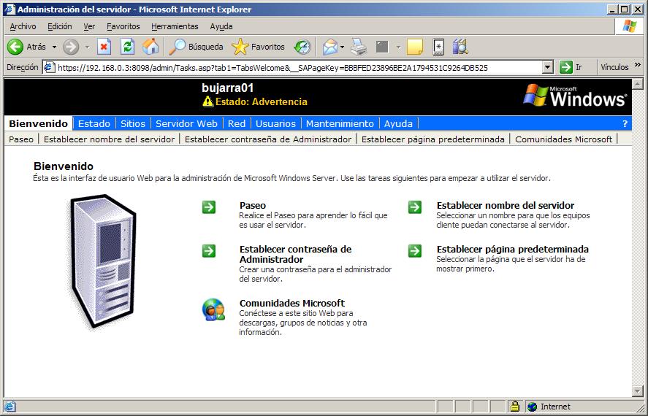This screenshot has height=416, width=648.
Task: Click the red Stop loading icon
Action: (x=104, y=47)
